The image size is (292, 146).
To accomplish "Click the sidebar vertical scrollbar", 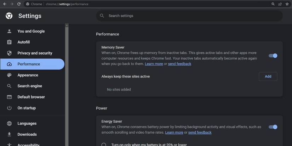I will 67,85.
